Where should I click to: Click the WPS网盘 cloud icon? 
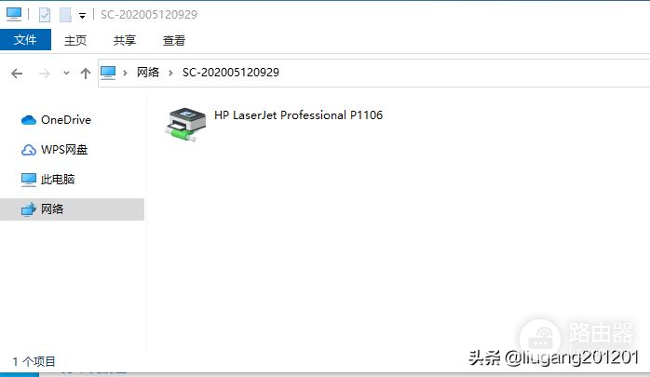tap(29, 150)
